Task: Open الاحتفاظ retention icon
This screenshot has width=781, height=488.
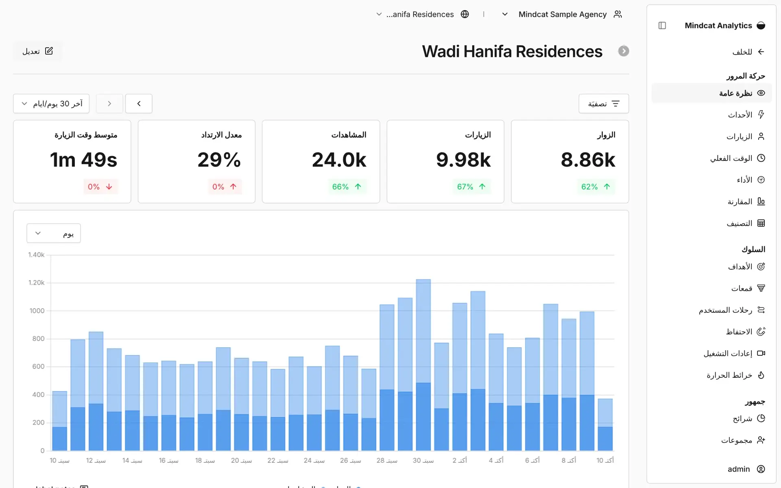Action: click(761, 331)
